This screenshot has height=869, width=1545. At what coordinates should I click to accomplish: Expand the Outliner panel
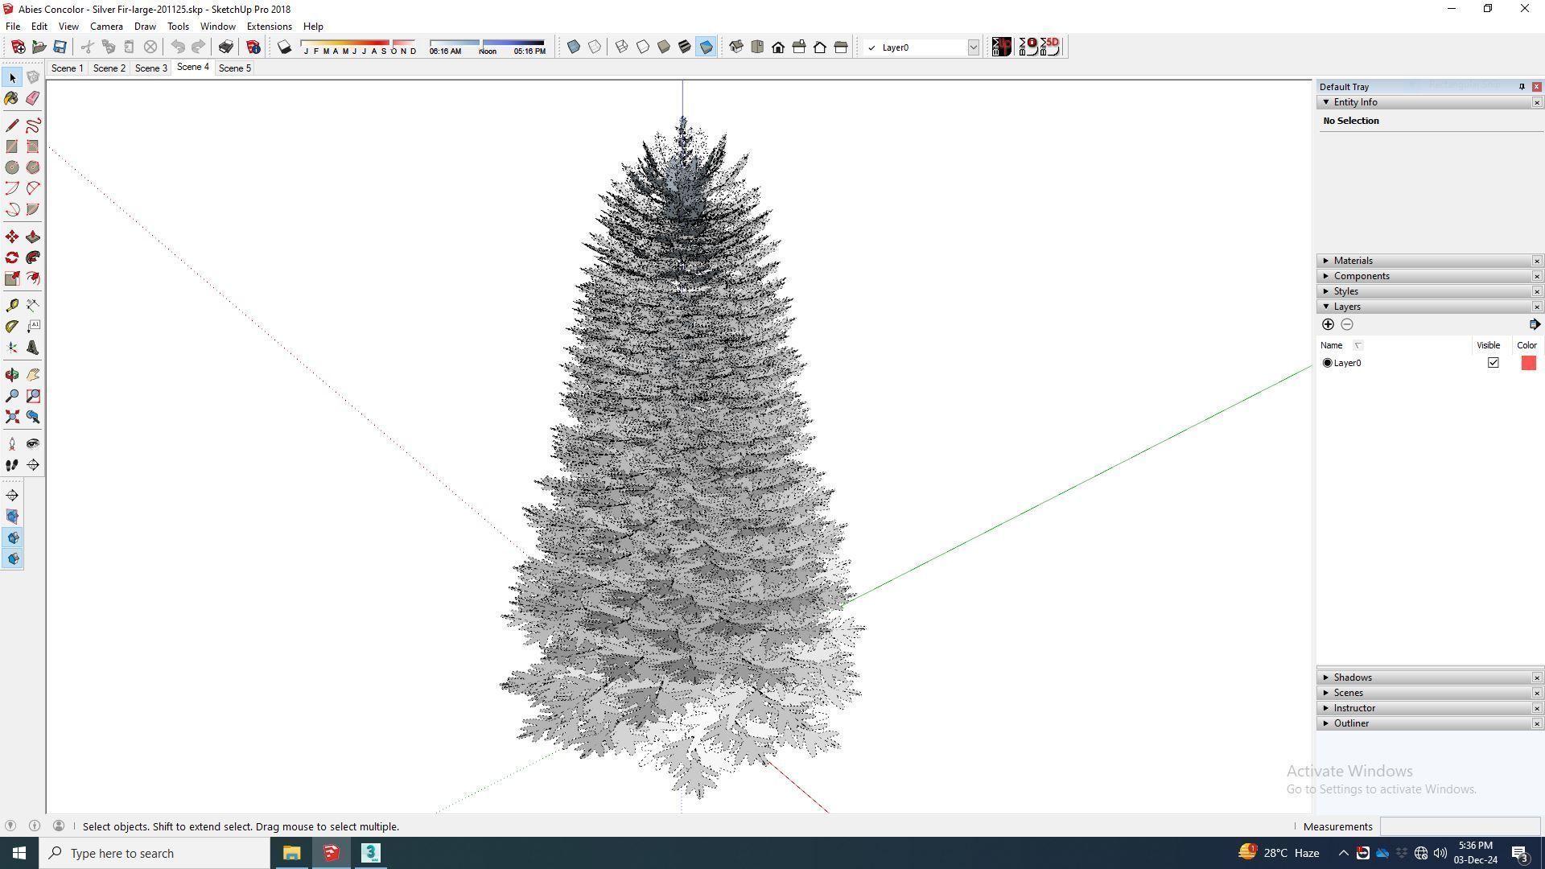click(x=1350, y=723)
